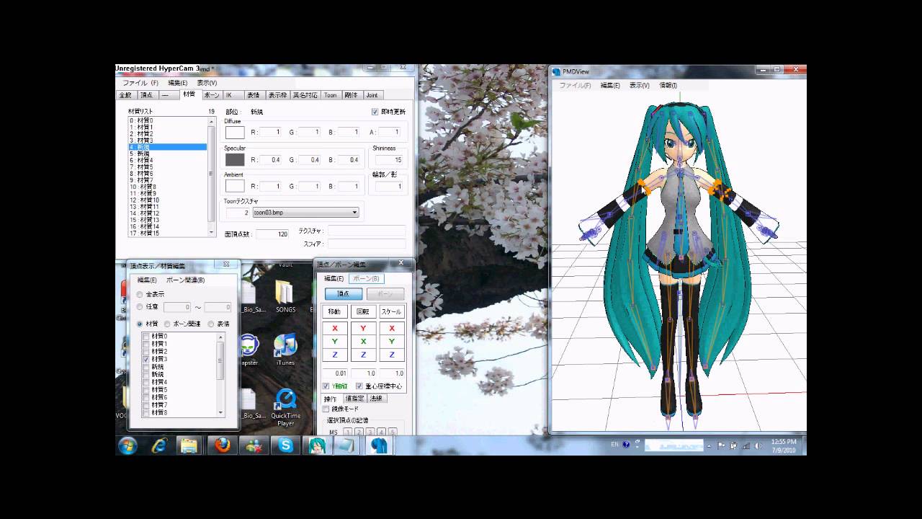Select '0 : 材質0' in material list
The height and width of the screenshot is (519, 922).
click(x=167, y=120)
